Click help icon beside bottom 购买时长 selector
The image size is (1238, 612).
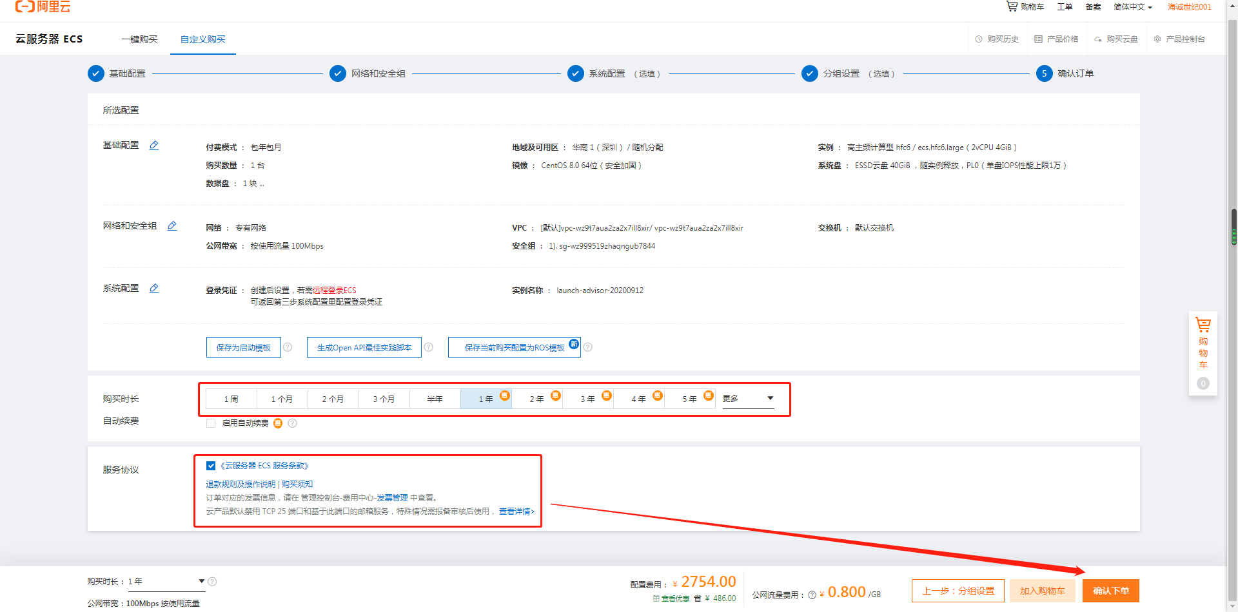pos(212,582)
